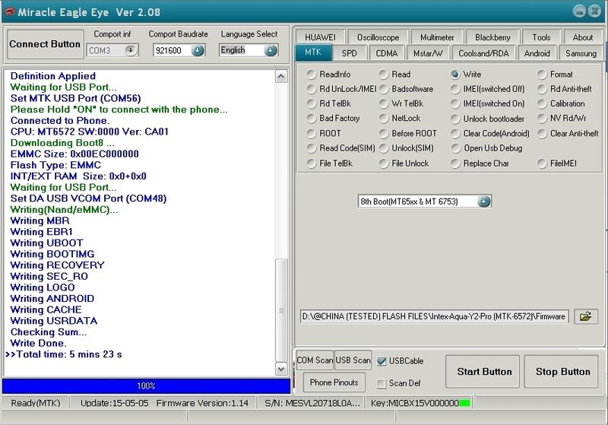The width and height of the screenshot is (608, 425).
Task: Click the USB Scan button
Action: 353,360
